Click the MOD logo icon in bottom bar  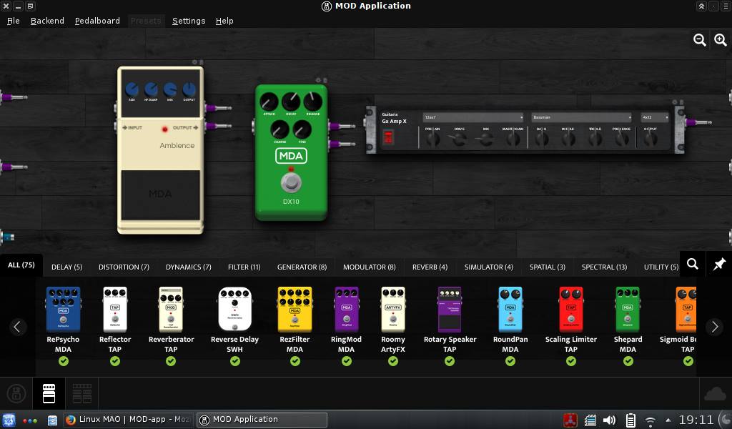point(16,393)
